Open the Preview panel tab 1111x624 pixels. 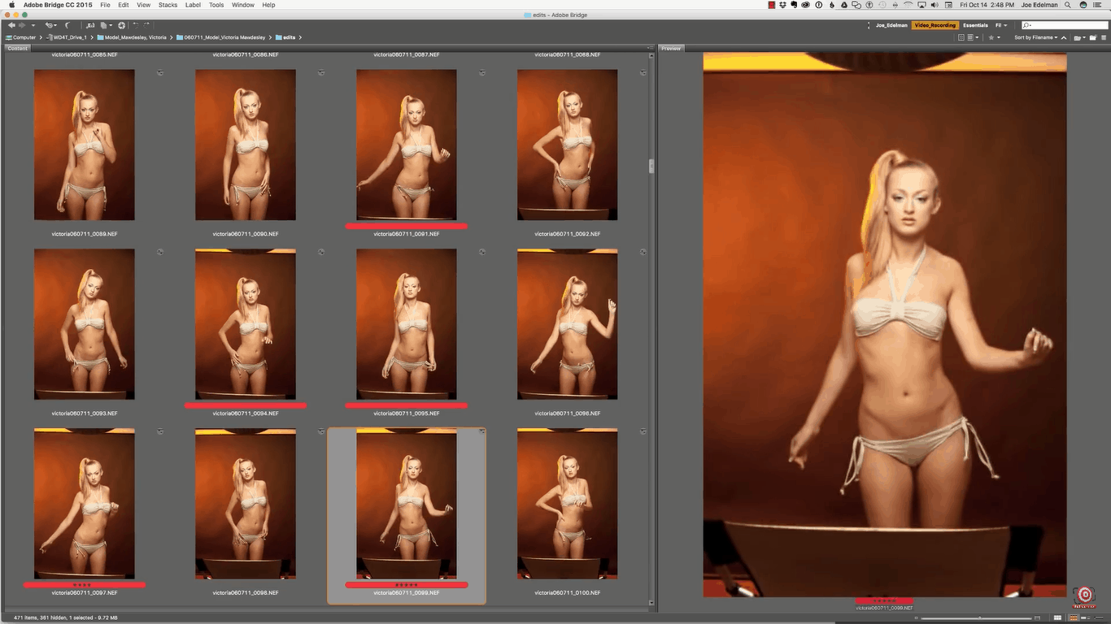pos(671,48)
